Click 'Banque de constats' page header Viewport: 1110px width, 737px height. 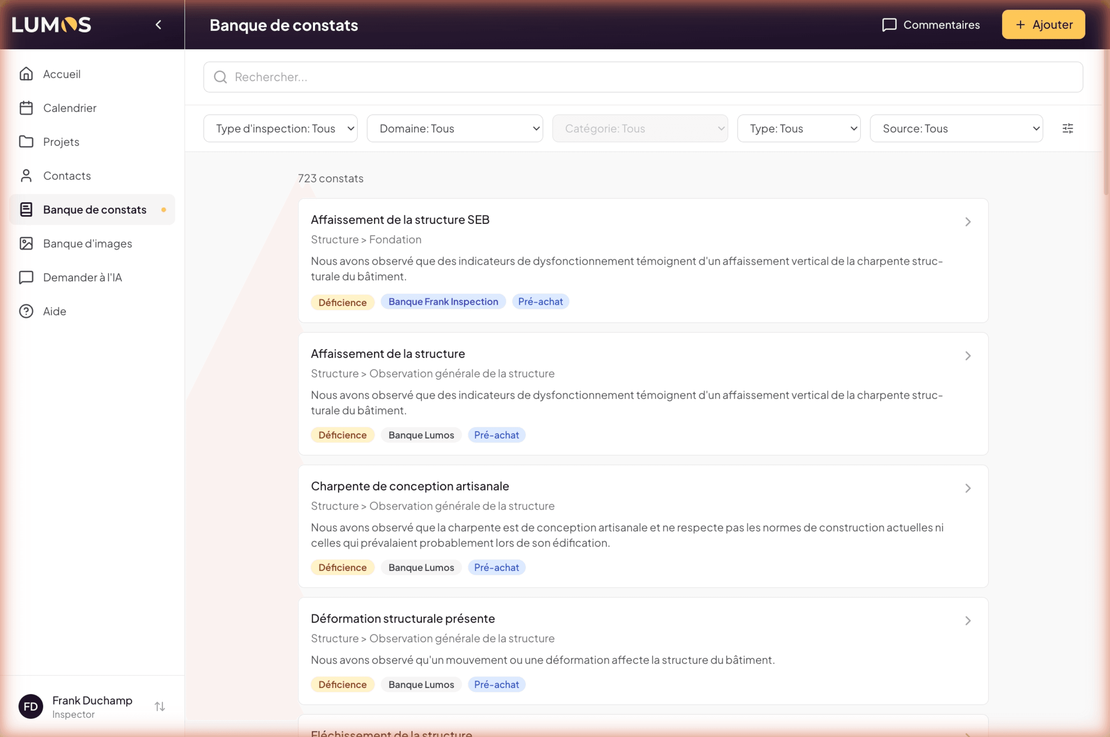coord(284,25)
